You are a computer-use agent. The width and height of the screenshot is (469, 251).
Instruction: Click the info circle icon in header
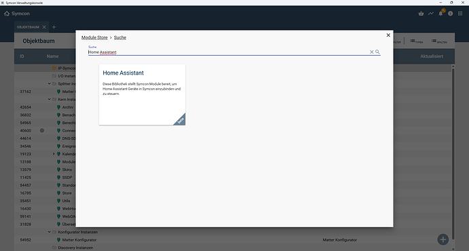tap(450, 14)
